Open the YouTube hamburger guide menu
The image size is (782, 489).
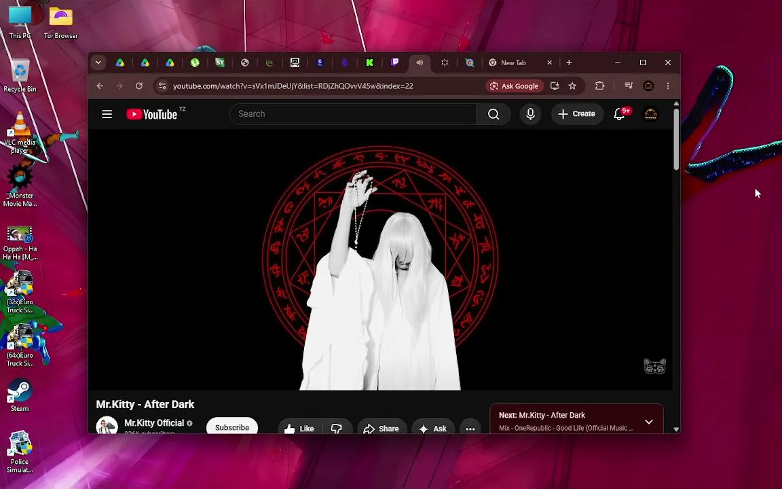pyautogui.click(x=107, y=114)
